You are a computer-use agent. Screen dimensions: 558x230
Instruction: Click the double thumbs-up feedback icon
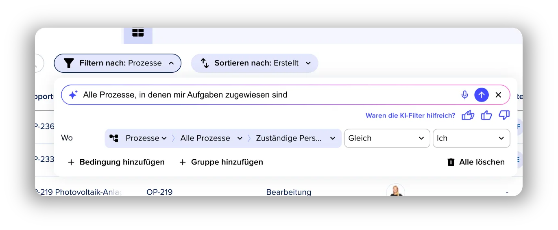coord(468,115)
